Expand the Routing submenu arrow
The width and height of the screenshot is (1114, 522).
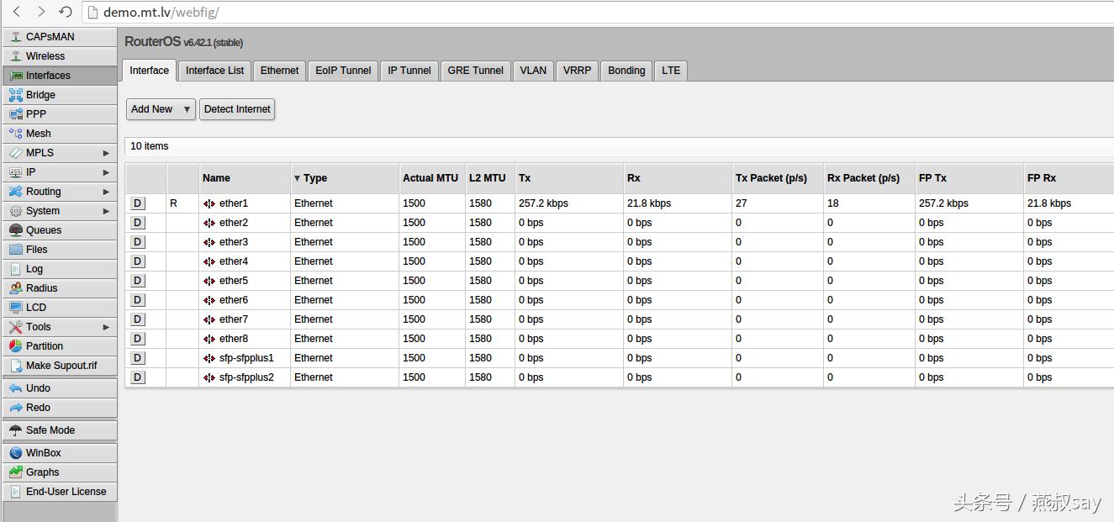pyautogui.click(x=106, y=192)
